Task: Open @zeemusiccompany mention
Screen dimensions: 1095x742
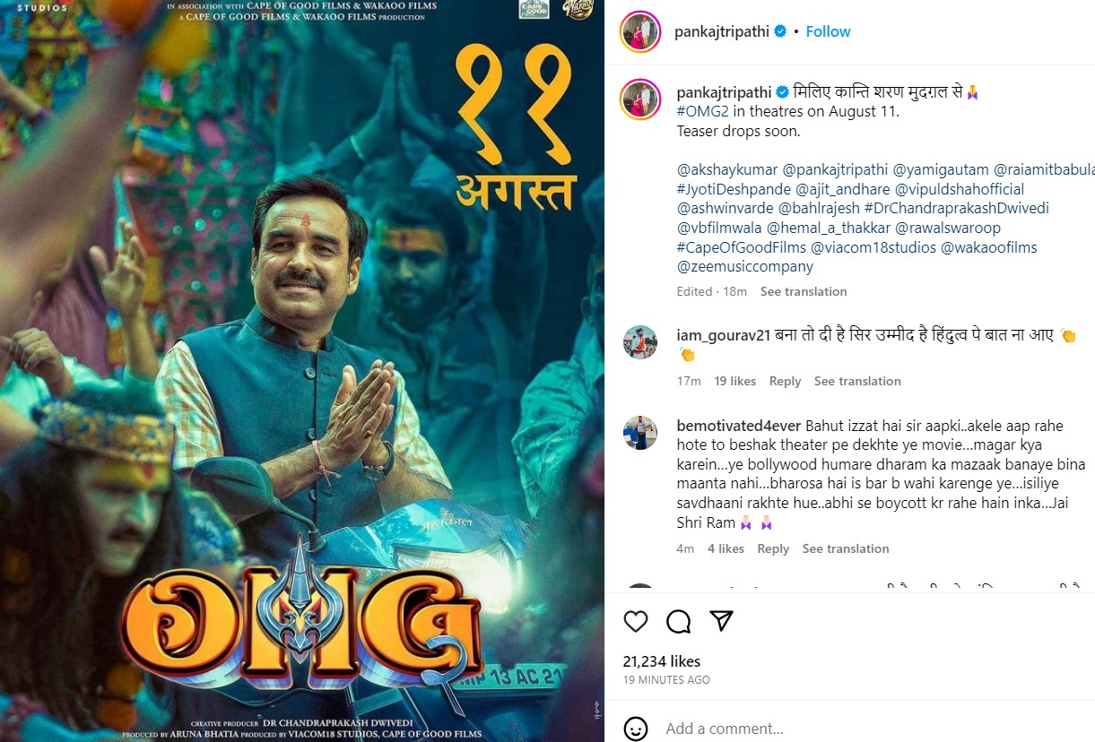Action: tap(745, 266)
